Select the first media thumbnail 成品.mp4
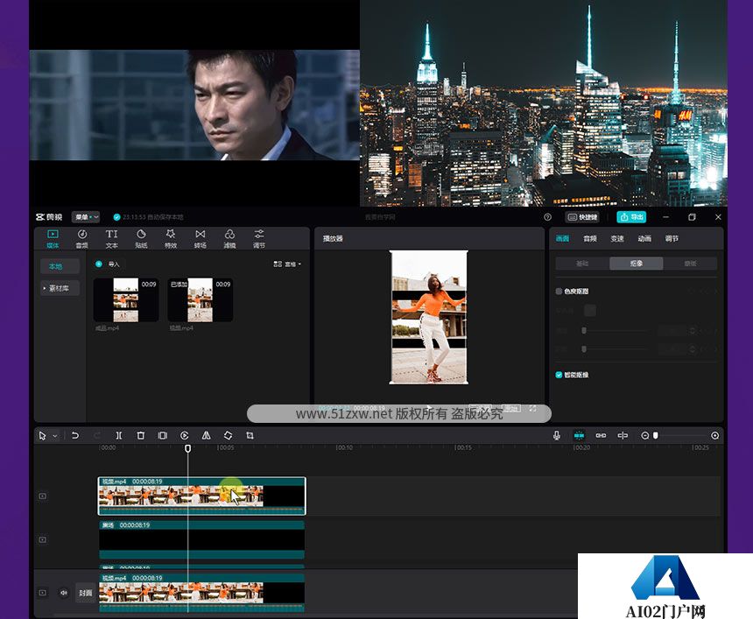The height and width of the screenshot is (619, 753). [126, 299]
